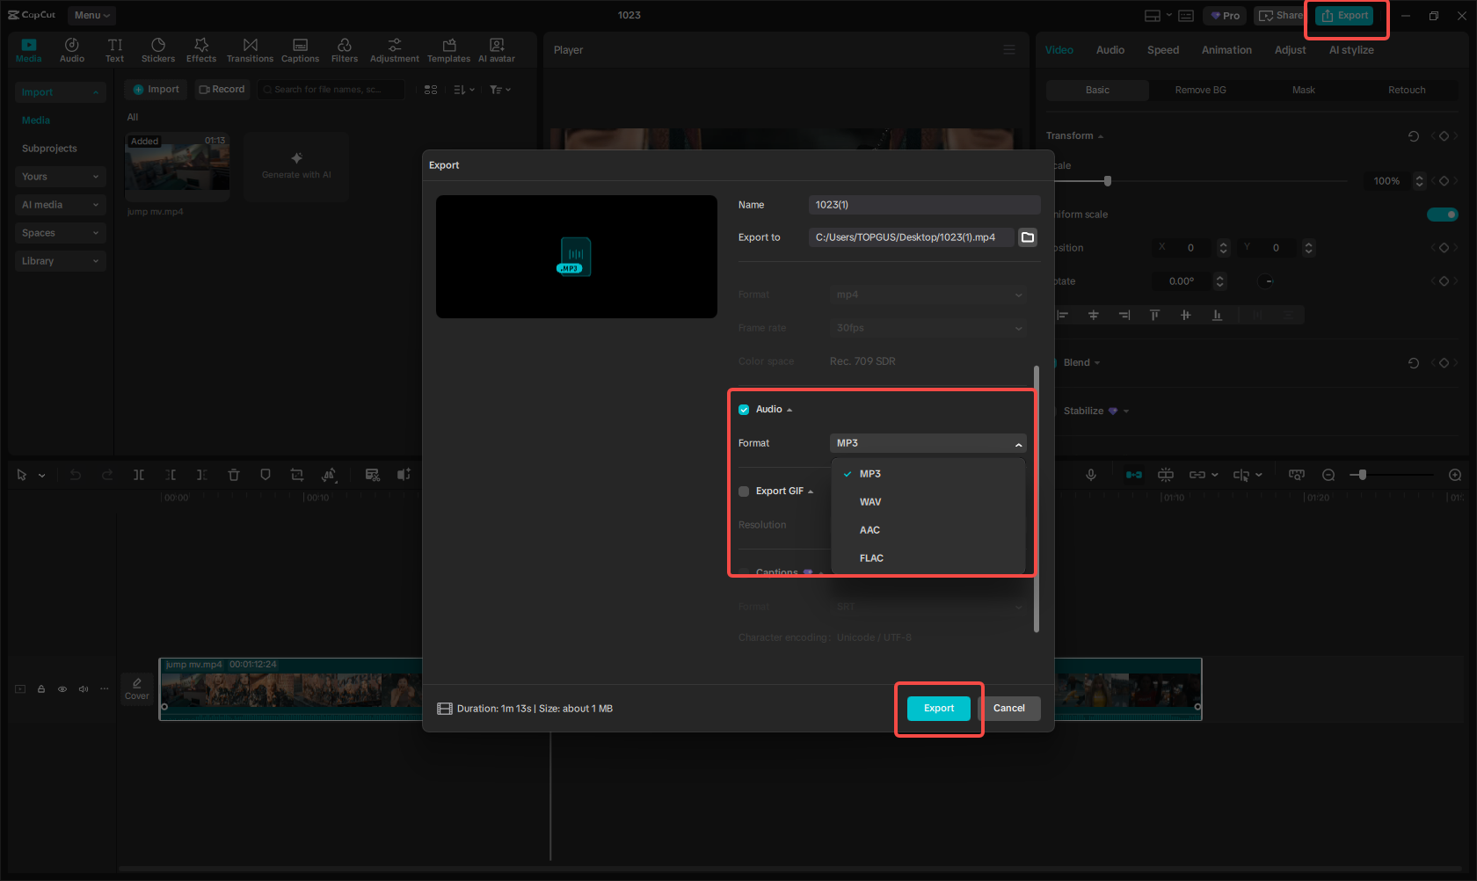Toggle Uniform scale off
The width and height of the screenshot is (1477, 881).
coord(1443,214)
